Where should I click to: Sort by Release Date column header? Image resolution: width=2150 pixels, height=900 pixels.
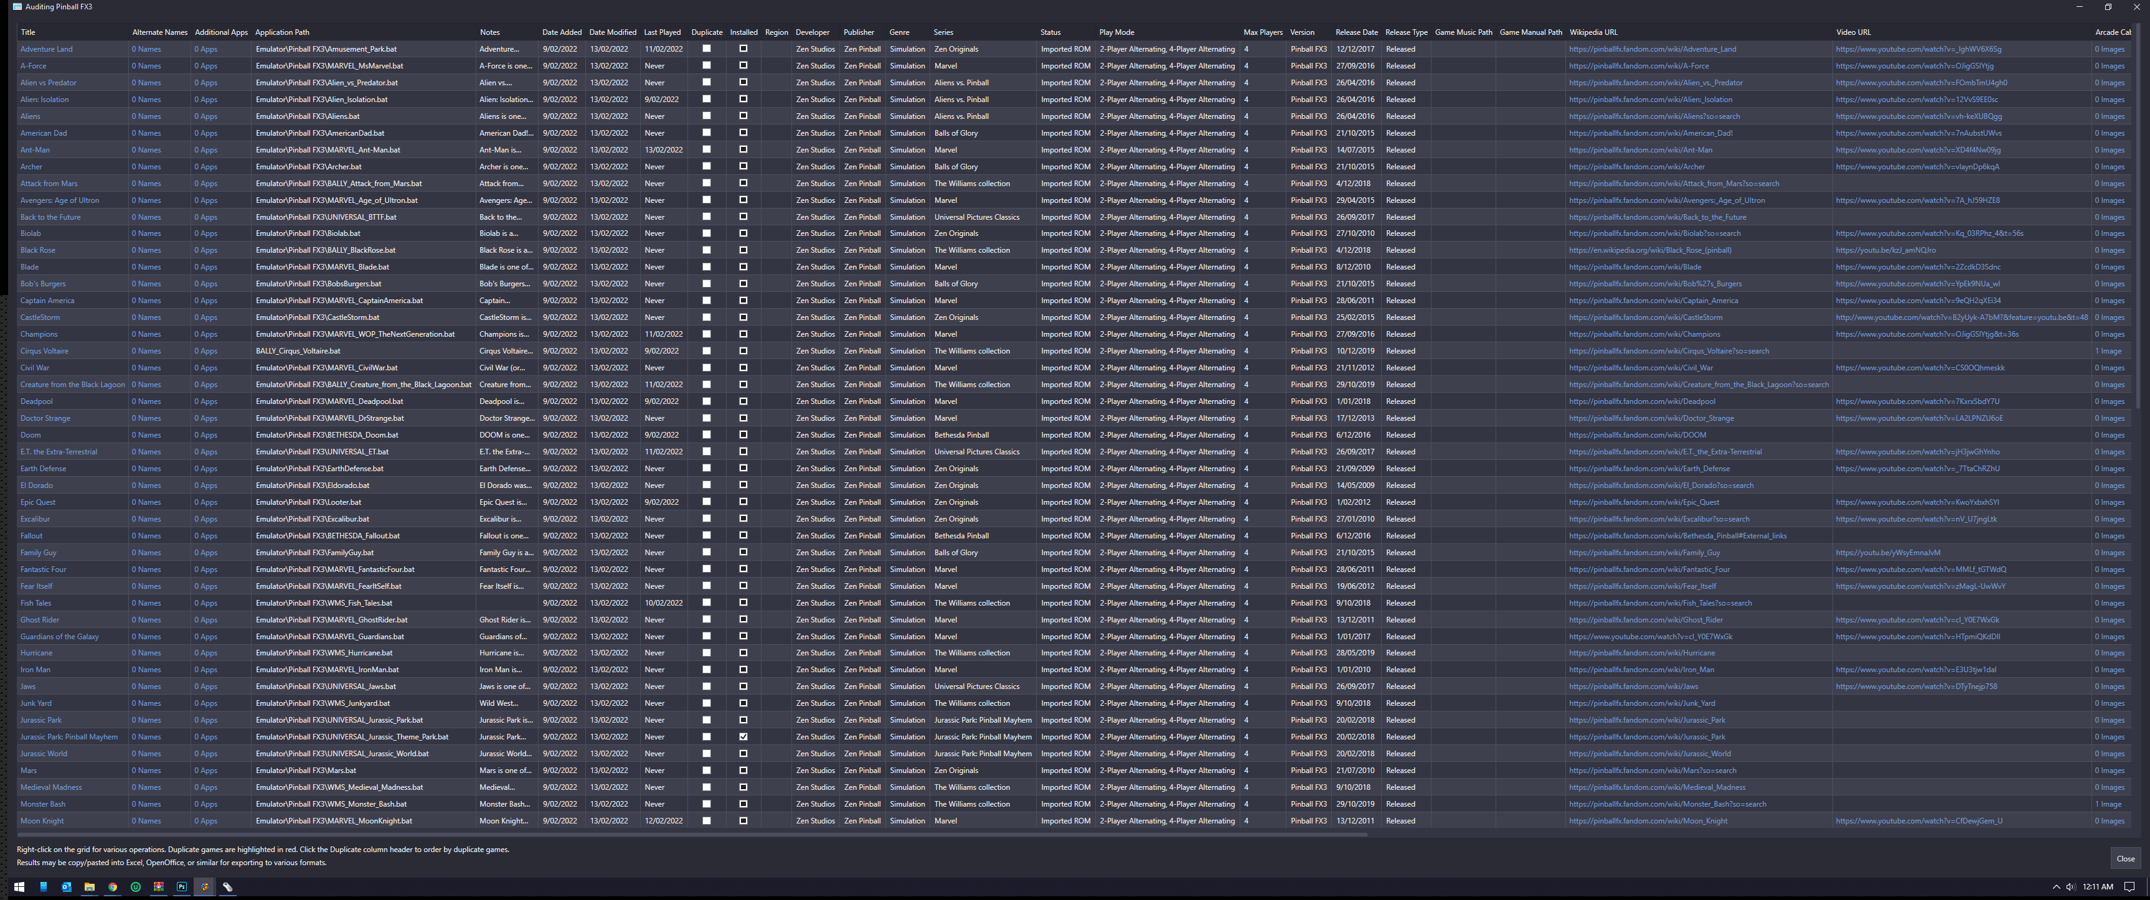[x=1356, y=32]
